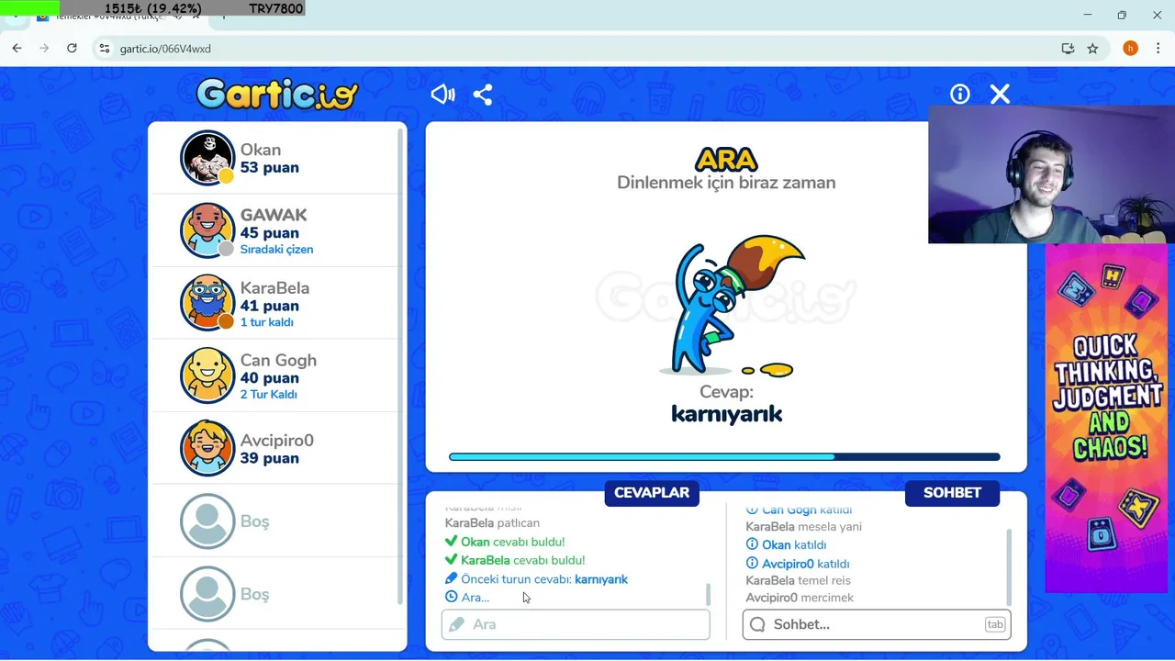Reload the gartic.io page
This screenshot has width=1175, height=661.
point(72,48)
